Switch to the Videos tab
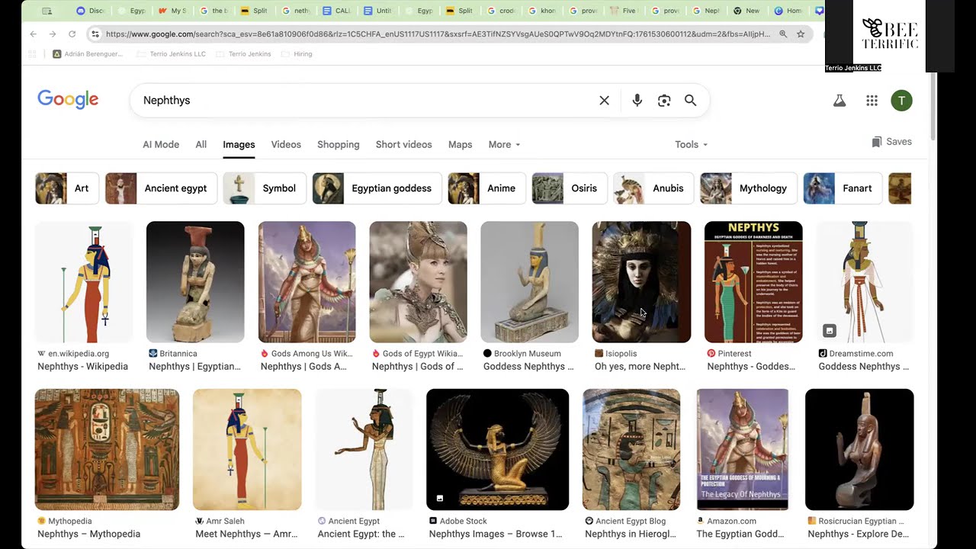The height and width of the screenshot is (549, 976). [286, 145]
